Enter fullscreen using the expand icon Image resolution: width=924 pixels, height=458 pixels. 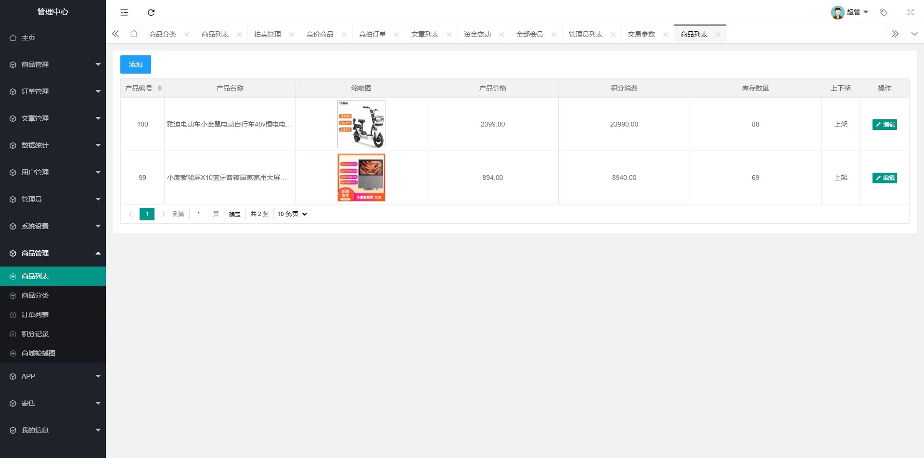[x=911, y=13]
